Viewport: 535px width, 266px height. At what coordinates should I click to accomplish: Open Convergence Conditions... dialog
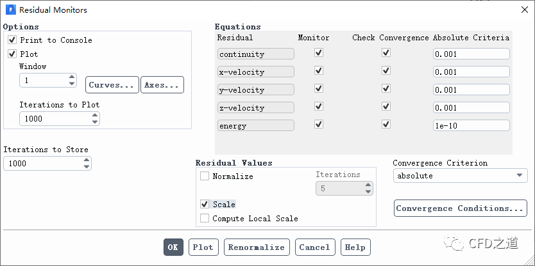459,208
